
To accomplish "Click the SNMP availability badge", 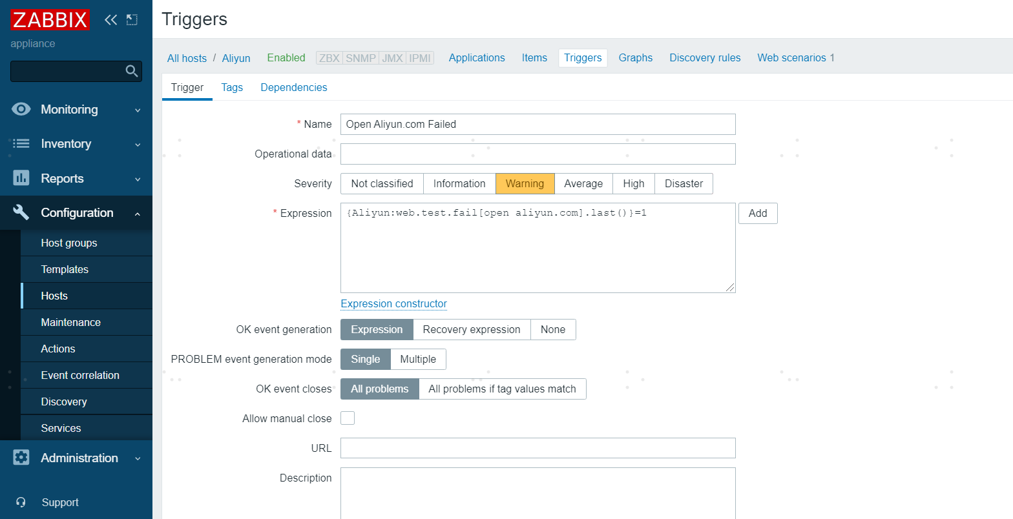I will coord(360,58).
